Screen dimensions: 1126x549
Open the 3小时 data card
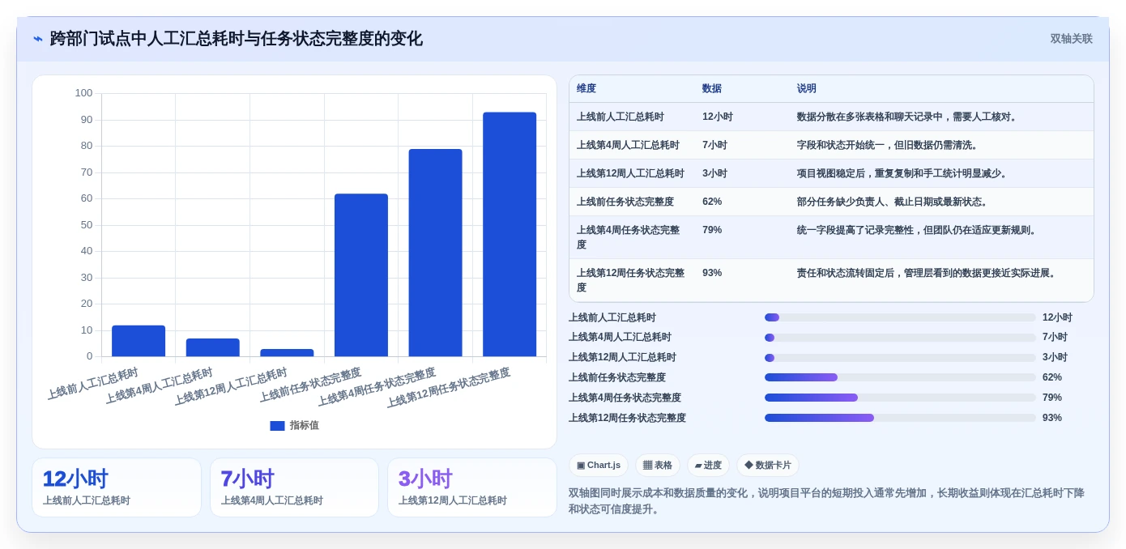point(472,487)
